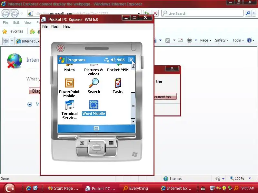The image size is (258, 193).
Task: Open the zoom level dropdown in status bar
Action: click(250, 179)
